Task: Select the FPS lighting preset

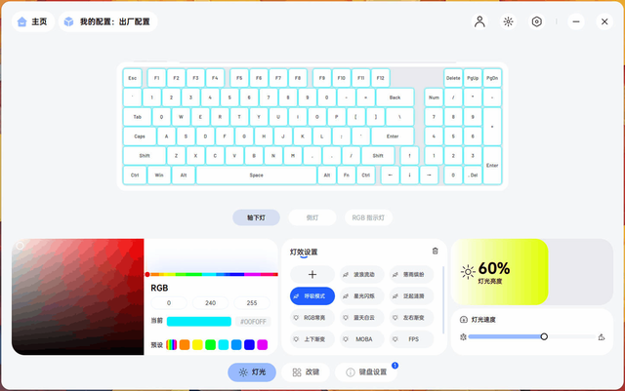Action: click(x=411, y=339)
